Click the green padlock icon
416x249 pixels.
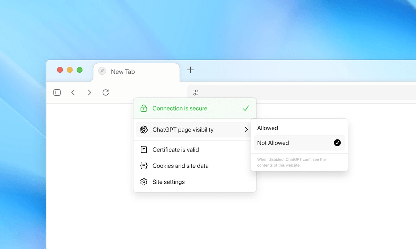144,108
